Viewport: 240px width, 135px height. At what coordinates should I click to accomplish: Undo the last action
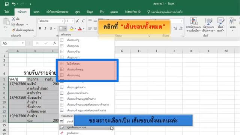coord(13,4)
